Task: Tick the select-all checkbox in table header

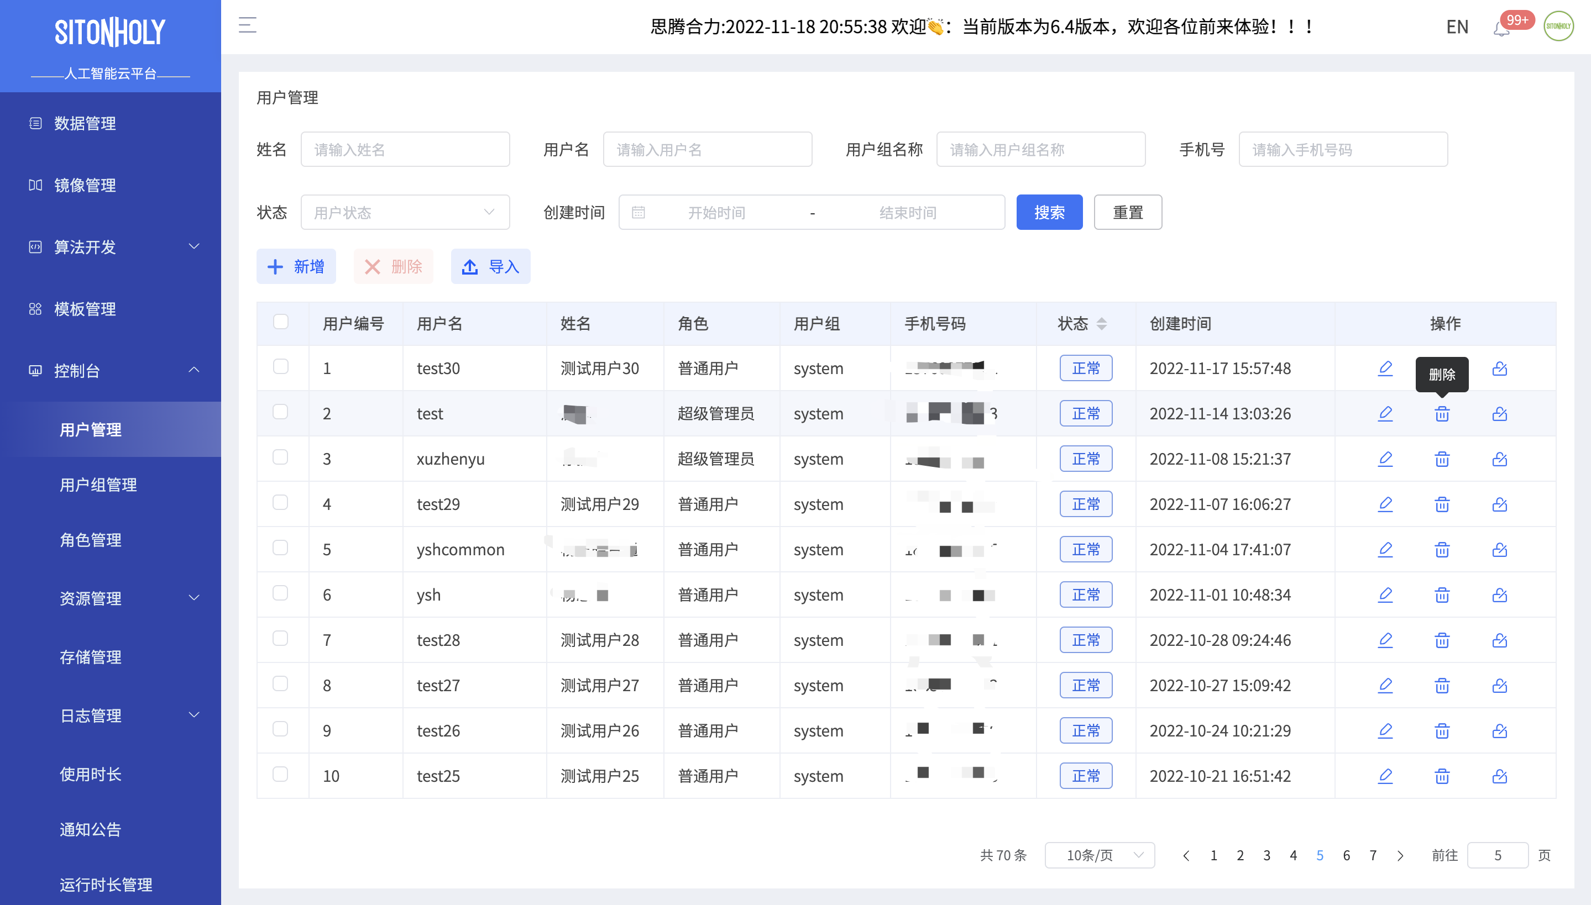Action: point(280,322)
